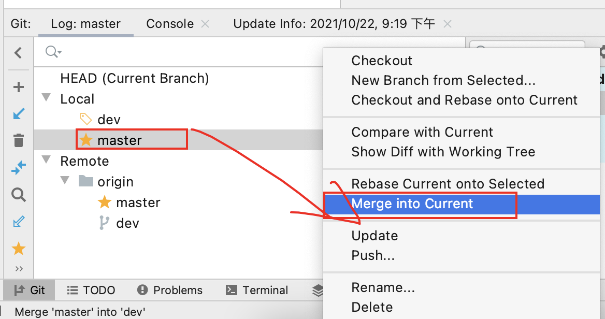Screen dimensions: 605x319
Task: Click the new branch plus icon
Action: (19, 87)
